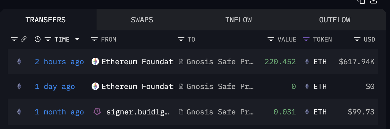
Task: Open the TO column filter options
Action: tap(181, 39)
